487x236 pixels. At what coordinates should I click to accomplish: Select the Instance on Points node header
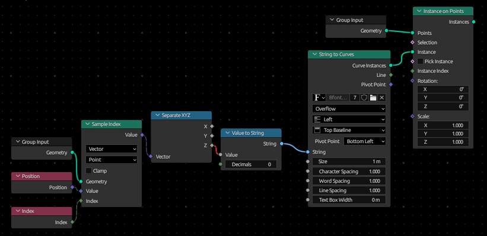[x=443, y=11]
